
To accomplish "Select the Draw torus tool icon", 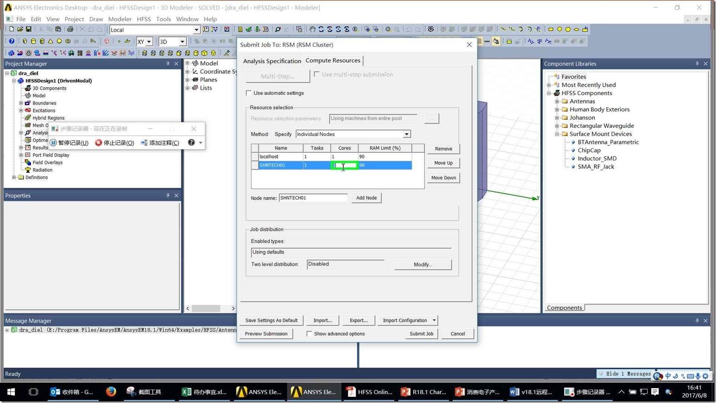I will pyautogui.click(x=68, y=41).
